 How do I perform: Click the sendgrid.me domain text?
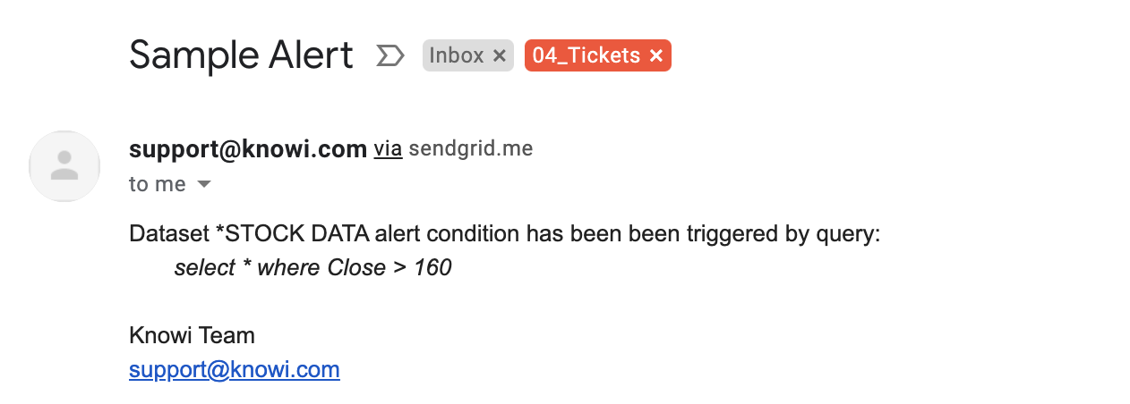coord(471,148)
